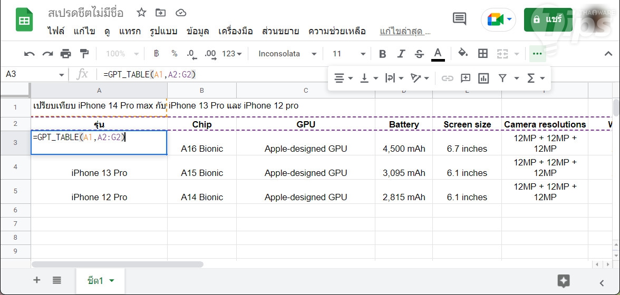Select the paint format roller tool
This screenshot has height=295, width=620.
[x=84, y=54]
